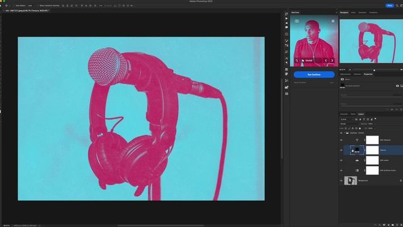Toggle Show Transform Controls checkbox

pos(38,6)
